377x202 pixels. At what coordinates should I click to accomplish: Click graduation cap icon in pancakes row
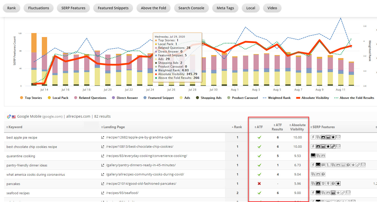click(x=323, y=184)
